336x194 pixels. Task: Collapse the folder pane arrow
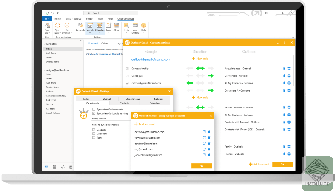[81, 40]
